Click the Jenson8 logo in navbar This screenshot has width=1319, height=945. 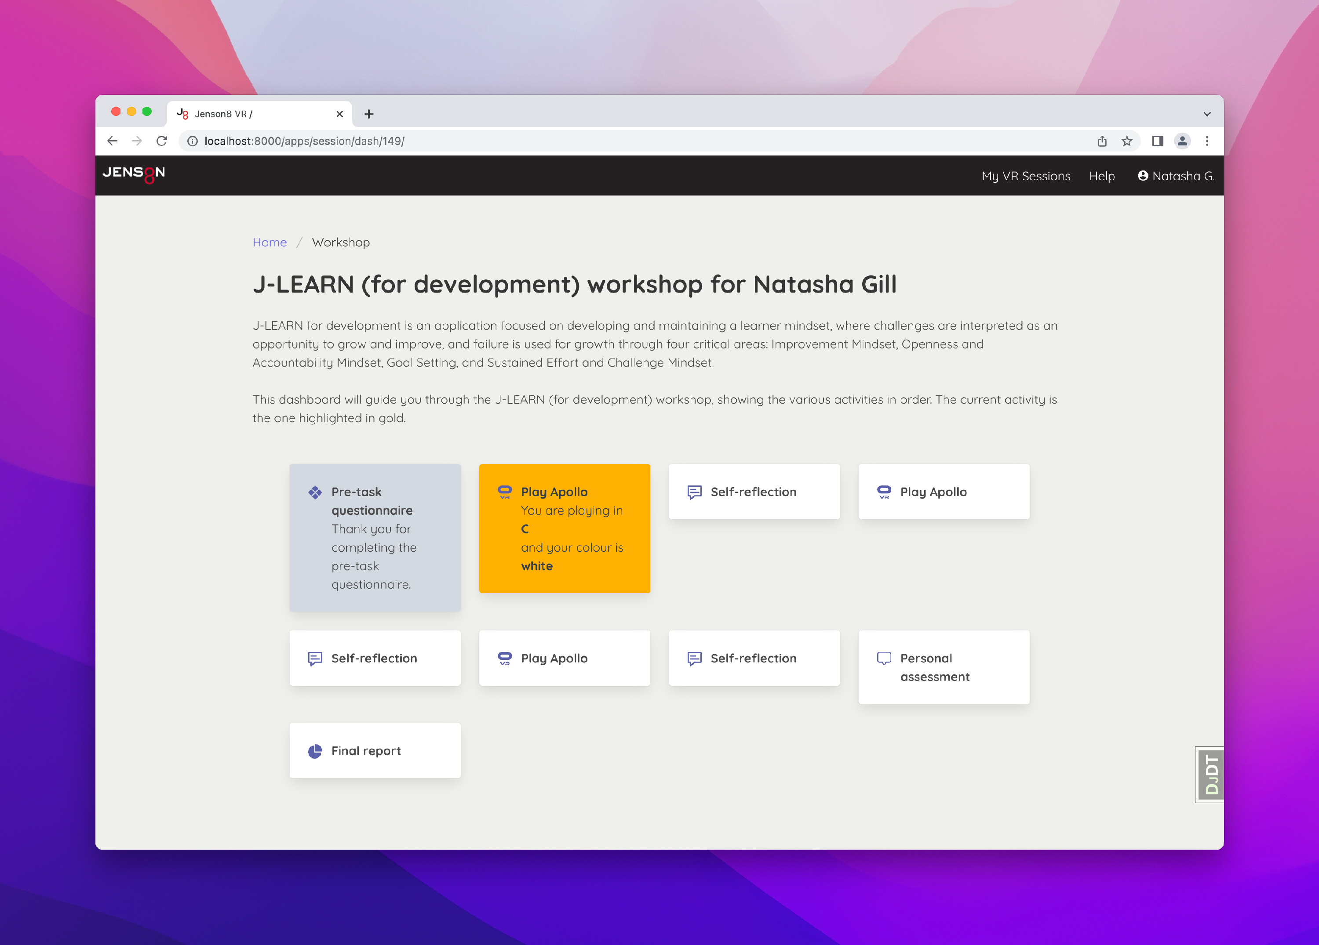(134, 174)
